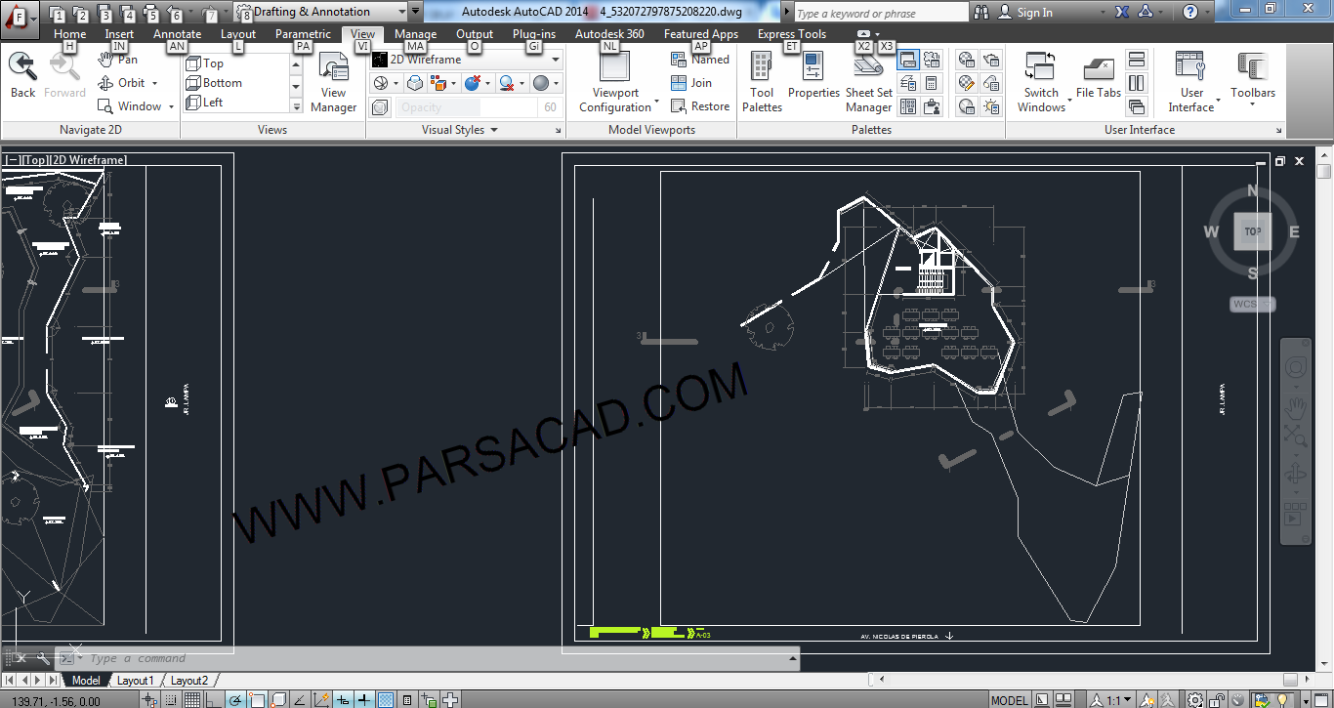Open Sheet Set Manager
Image resolution: width=1334 pixels, height=708 pixels.
(868, 82)
